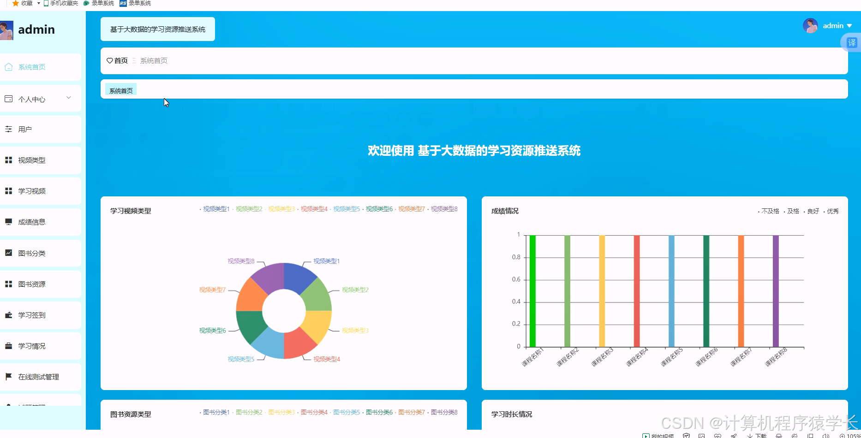Click the sliders icon beside 用户
Image resolution: width=861 pixels, height=438 pixels.
8,129
